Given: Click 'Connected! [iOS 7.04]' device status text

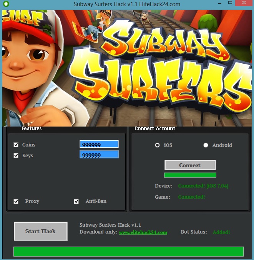Looking at the screenshot, I should [203, 186].
